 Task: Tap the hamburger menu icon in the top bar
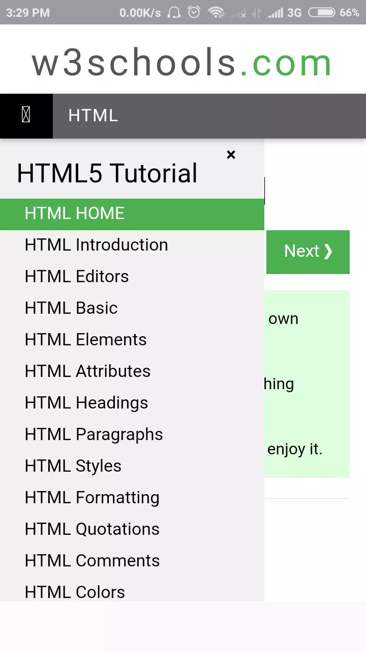point(26,116)
